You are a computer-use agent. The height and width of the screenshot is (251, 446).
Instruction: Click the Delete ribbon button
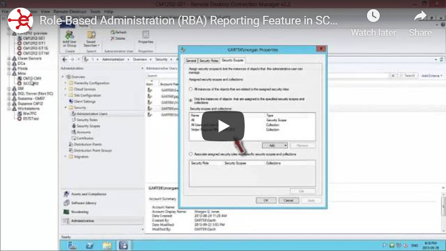(118, 38)
